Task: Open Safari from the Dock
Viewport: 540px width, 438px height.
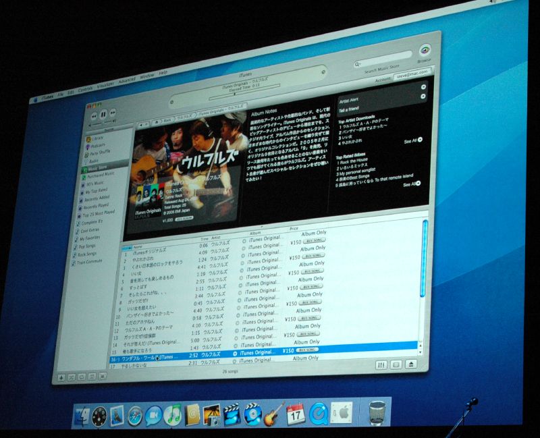Action: [x=135, y=416]
